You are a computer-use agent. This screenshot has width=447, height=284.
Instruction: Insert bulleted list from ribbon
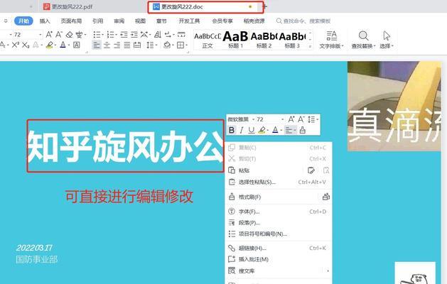coord(97,35)
